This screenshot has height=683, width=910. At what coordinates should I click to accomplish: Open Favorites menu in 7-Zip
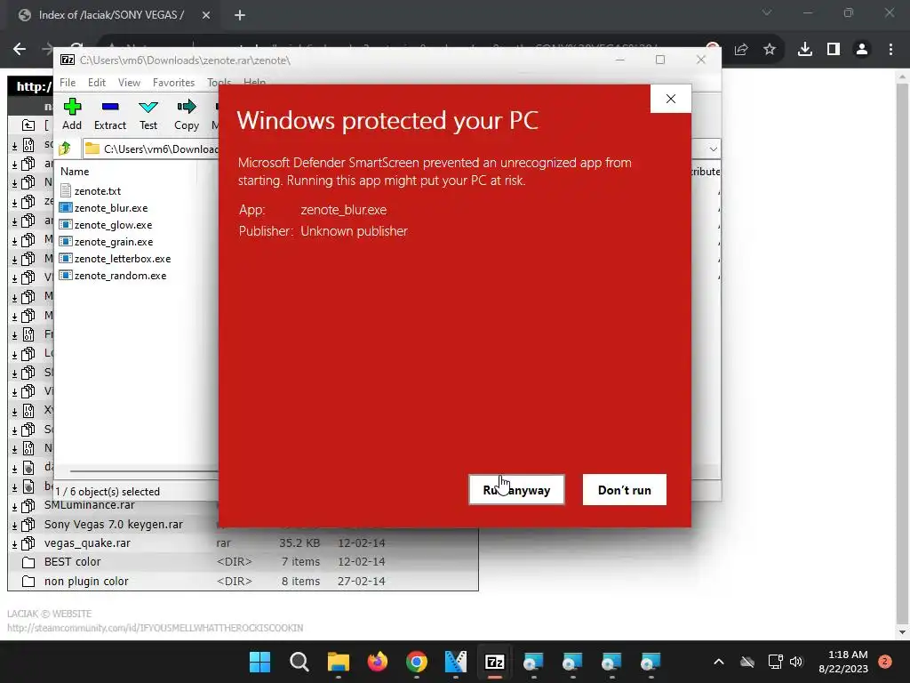click(173, 83)
